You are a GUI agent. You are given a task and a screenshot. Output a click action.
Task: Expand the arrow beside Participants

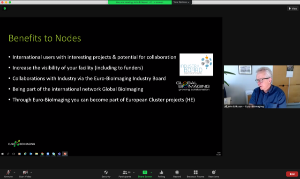click(x=134, y=172)
